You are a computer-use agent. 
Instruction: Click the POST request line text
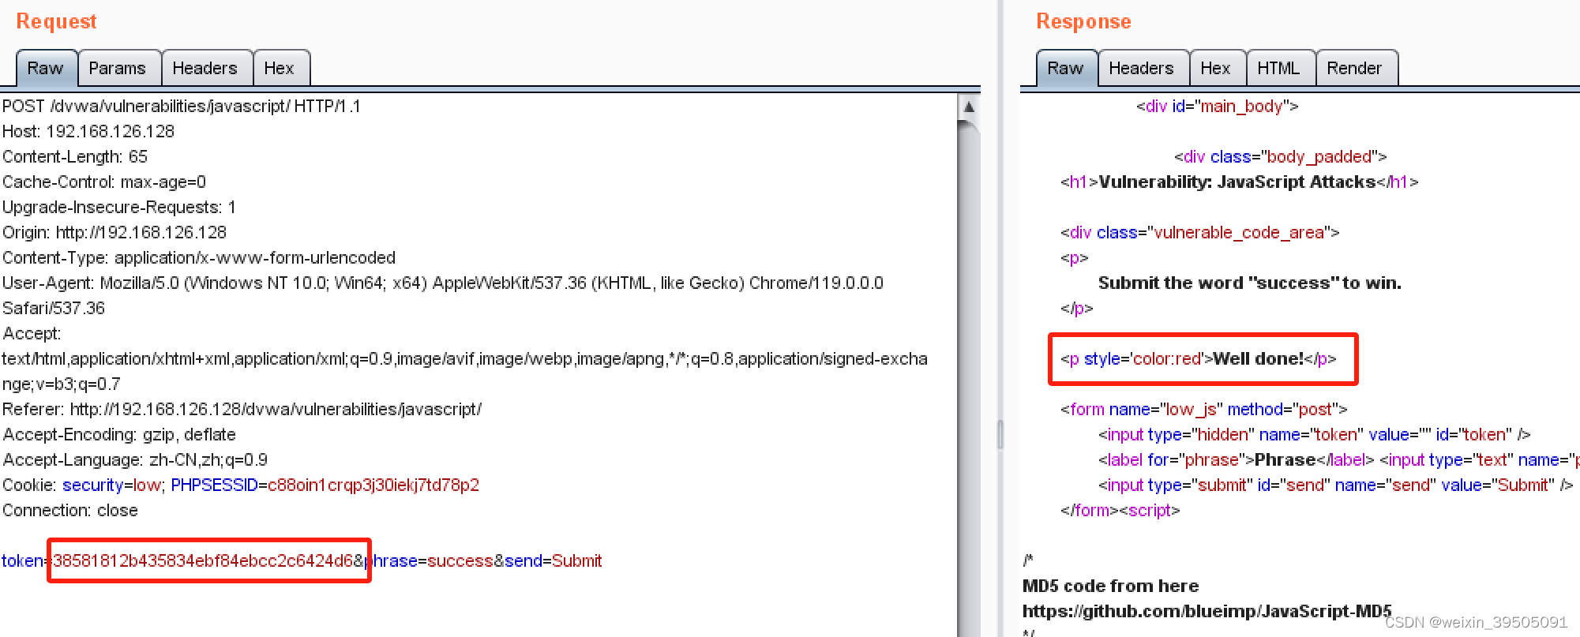(182, 106)
